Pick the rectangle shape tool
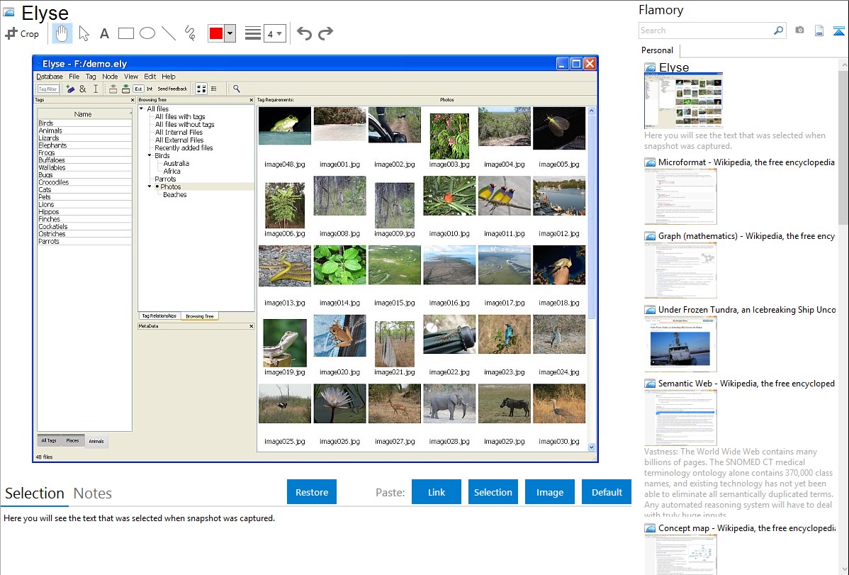 pyautogui.click(x=126, y=33)
